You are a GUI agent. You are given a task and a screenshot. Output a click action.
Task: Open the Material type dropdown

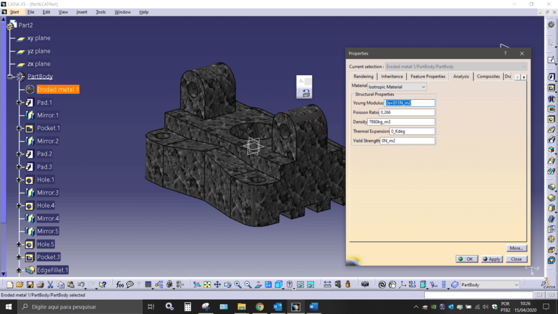[423, 87]
